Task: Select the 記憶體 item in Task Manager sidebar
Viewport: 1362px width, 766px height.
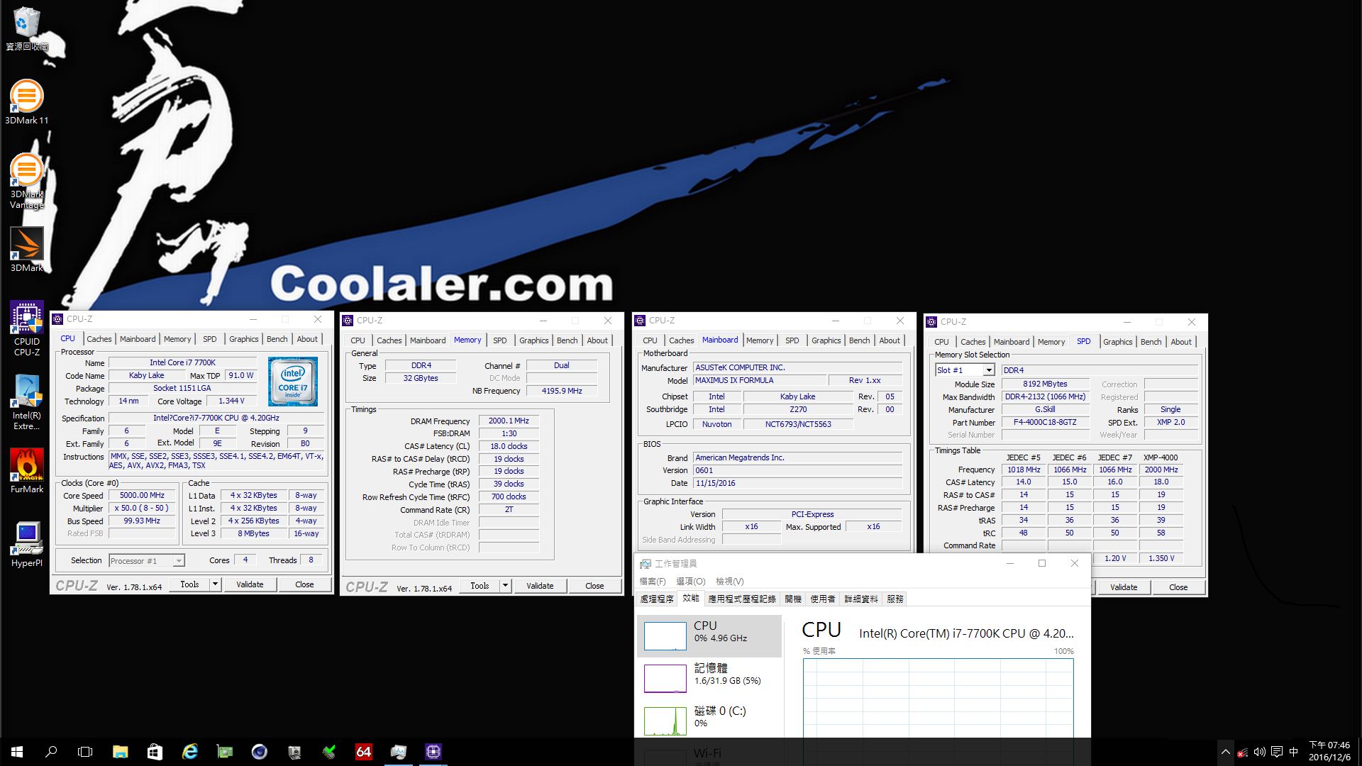Action: [709, 678]
